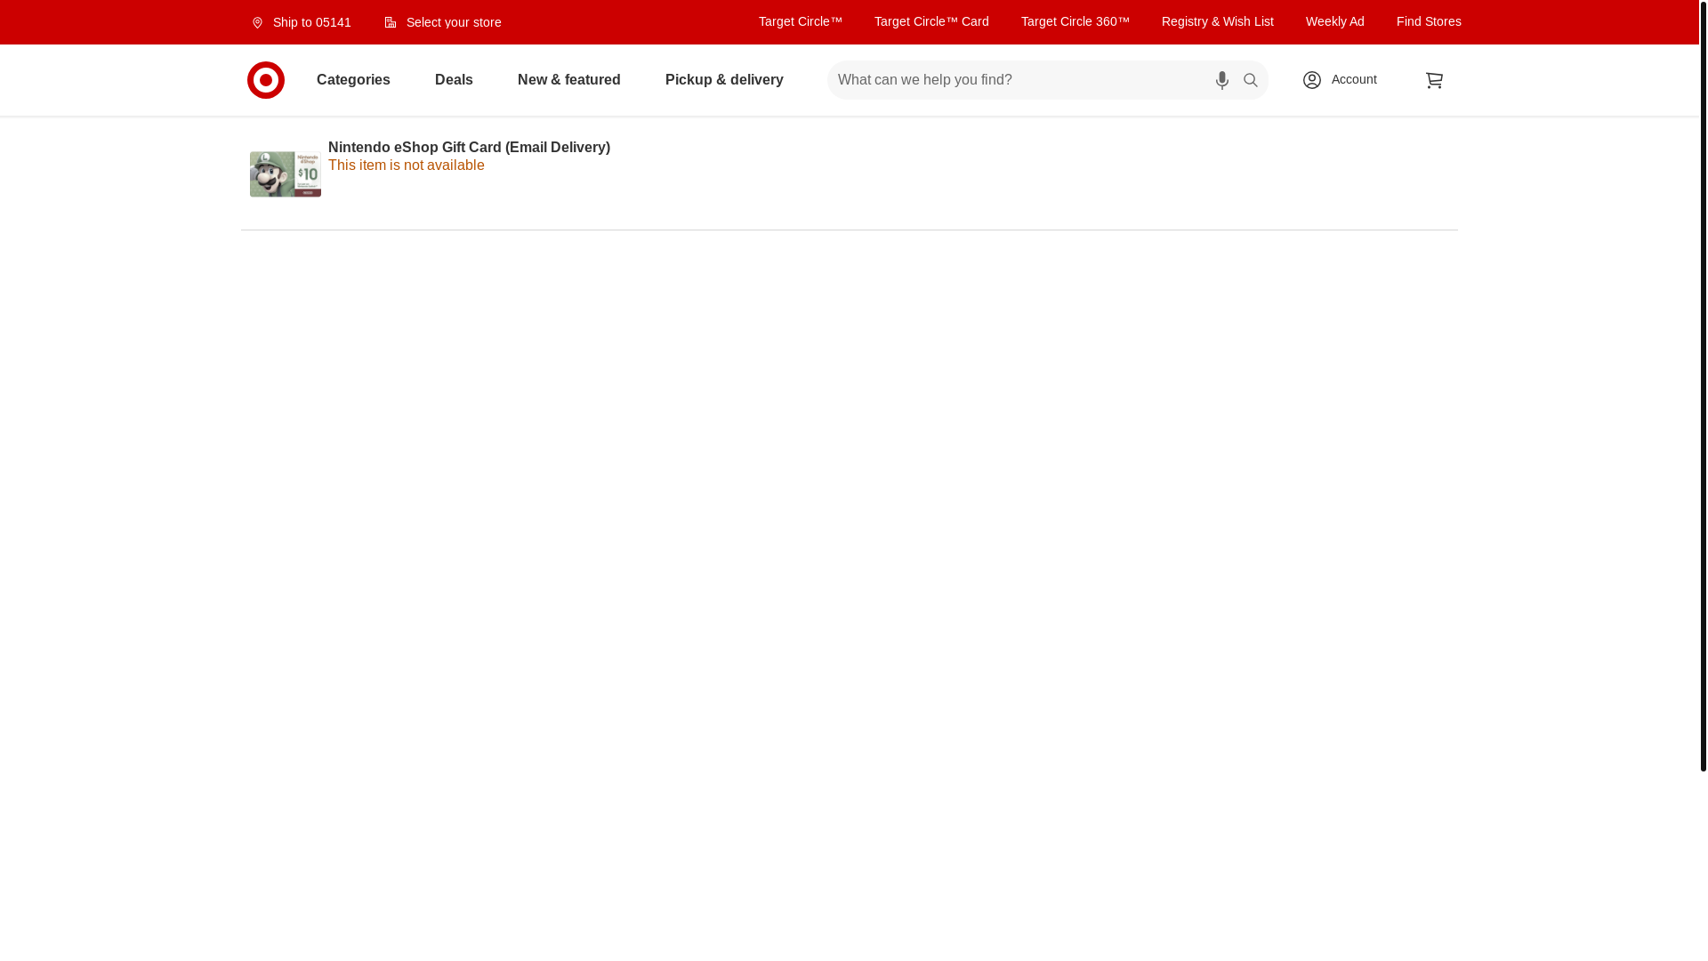Click 'This item is not available' message

pyautogui.click(x=407, y=166)
